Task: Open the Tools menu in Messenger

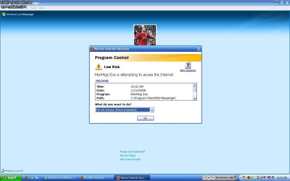Action: [x=33, y=8]
